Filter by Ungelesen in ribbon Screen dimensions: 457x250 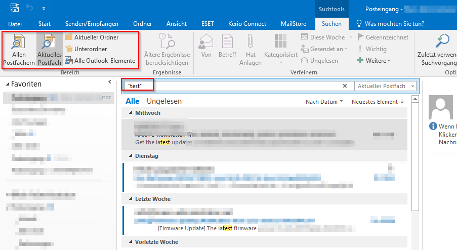click(319, 61)
